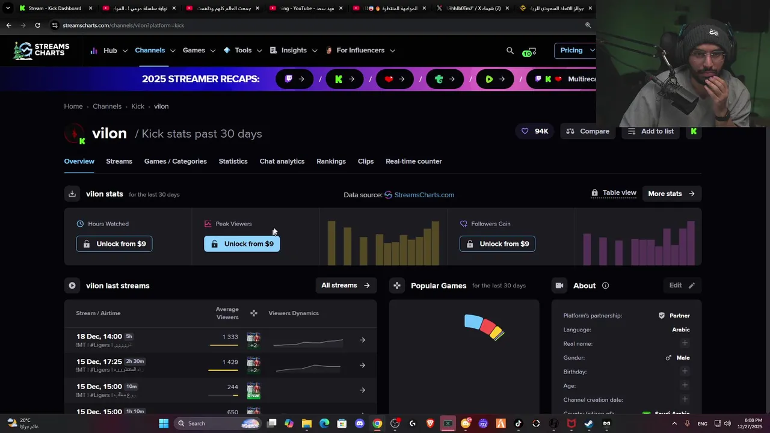770x433 pixels.
Task: Open the green Trovo-style recap pill
Action: (445, 79)
